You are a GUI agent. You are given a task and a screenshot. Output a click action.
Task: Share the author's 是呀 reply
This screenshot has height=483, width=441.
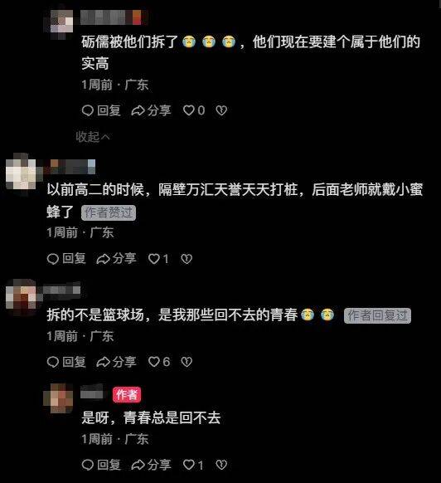click(x=151, y=465)
